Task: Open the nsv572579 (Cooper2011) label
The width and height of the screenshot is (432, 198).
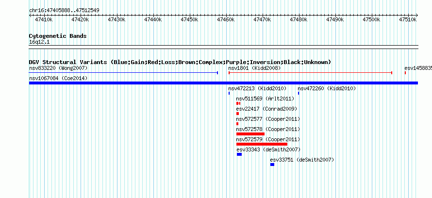Action: tap(268, 139)
